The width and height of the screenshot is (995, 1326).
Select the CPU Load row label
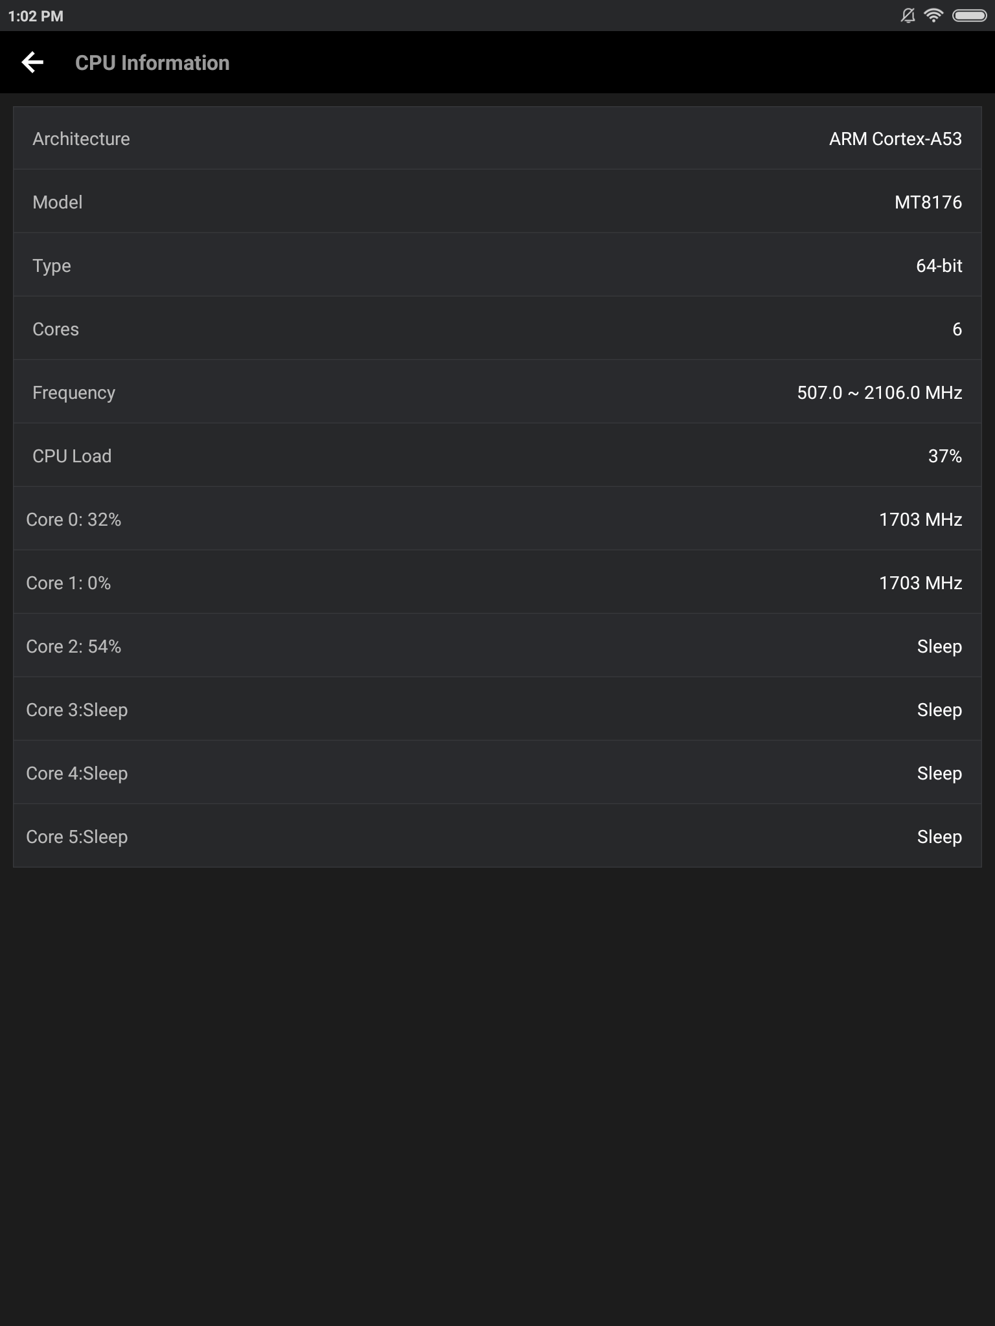coord(72,456)
